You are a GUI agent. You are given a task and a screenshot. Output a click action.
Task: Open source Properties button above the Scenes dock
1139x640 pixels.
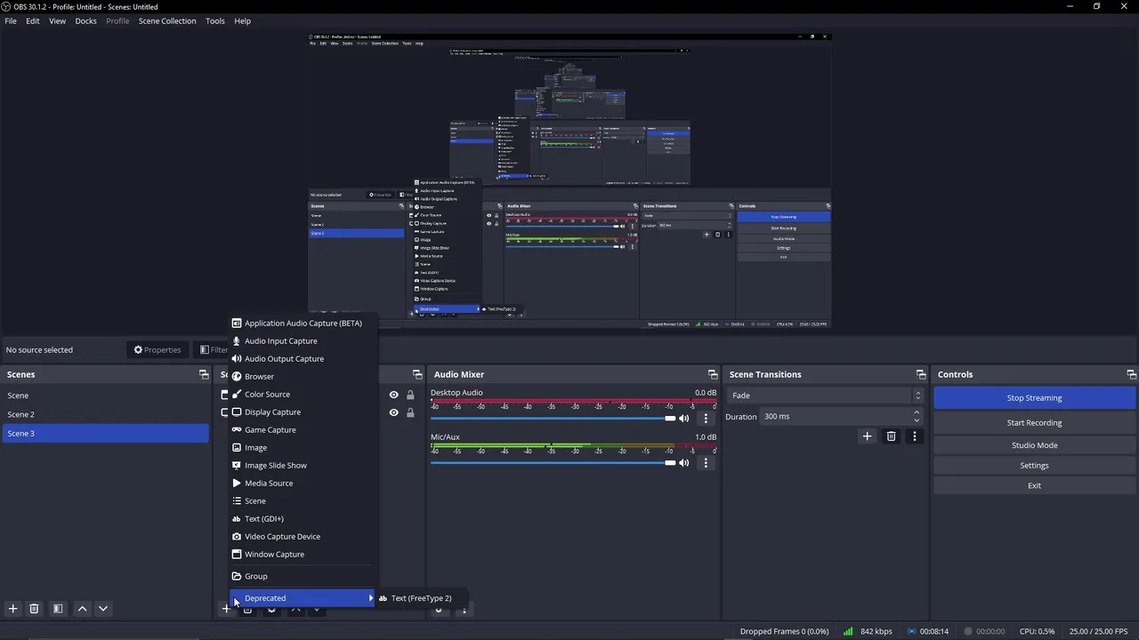coord(158,350)
